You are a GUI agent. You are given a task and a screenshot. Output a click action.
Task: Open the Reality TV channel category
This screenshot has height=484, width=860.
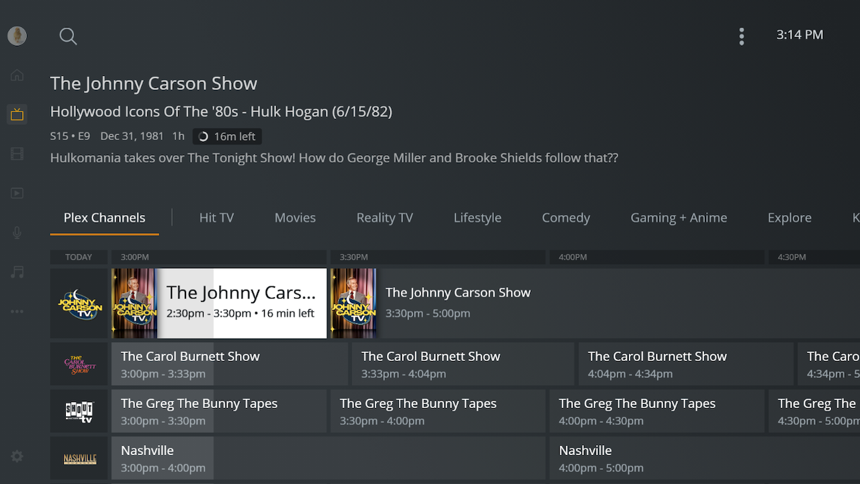384,217
